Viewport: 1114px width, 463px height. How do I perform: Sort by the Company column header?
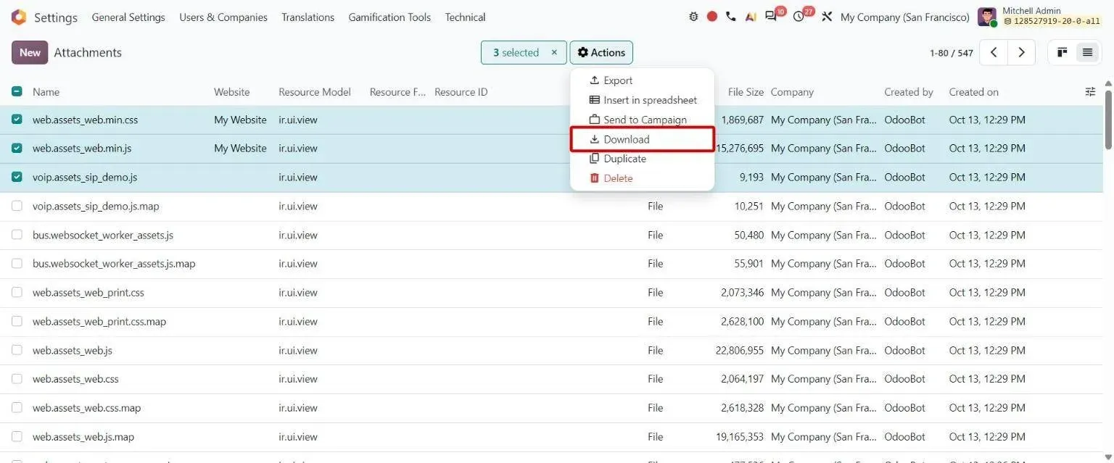[792, 92]
